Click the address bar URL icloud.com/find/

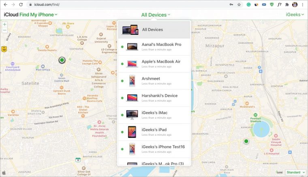(x=47, y=4)
